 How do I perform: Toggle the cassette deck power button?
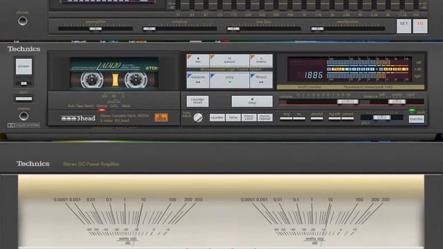(24, 66)
